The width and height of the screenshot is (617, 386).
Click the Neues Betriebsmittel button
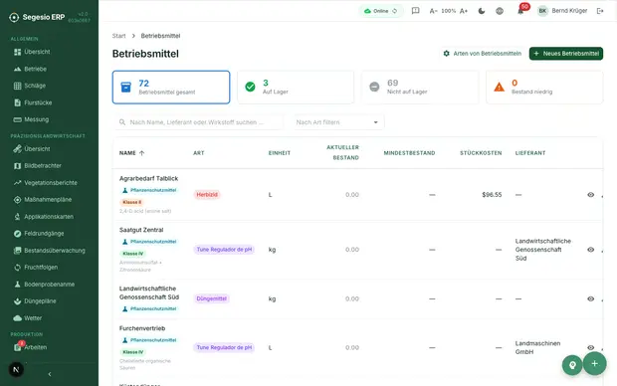[566, 54]
